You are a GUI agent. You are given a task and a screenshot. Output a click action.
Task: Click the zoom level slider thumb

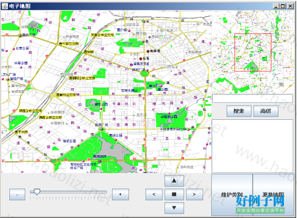coord(37,192)
